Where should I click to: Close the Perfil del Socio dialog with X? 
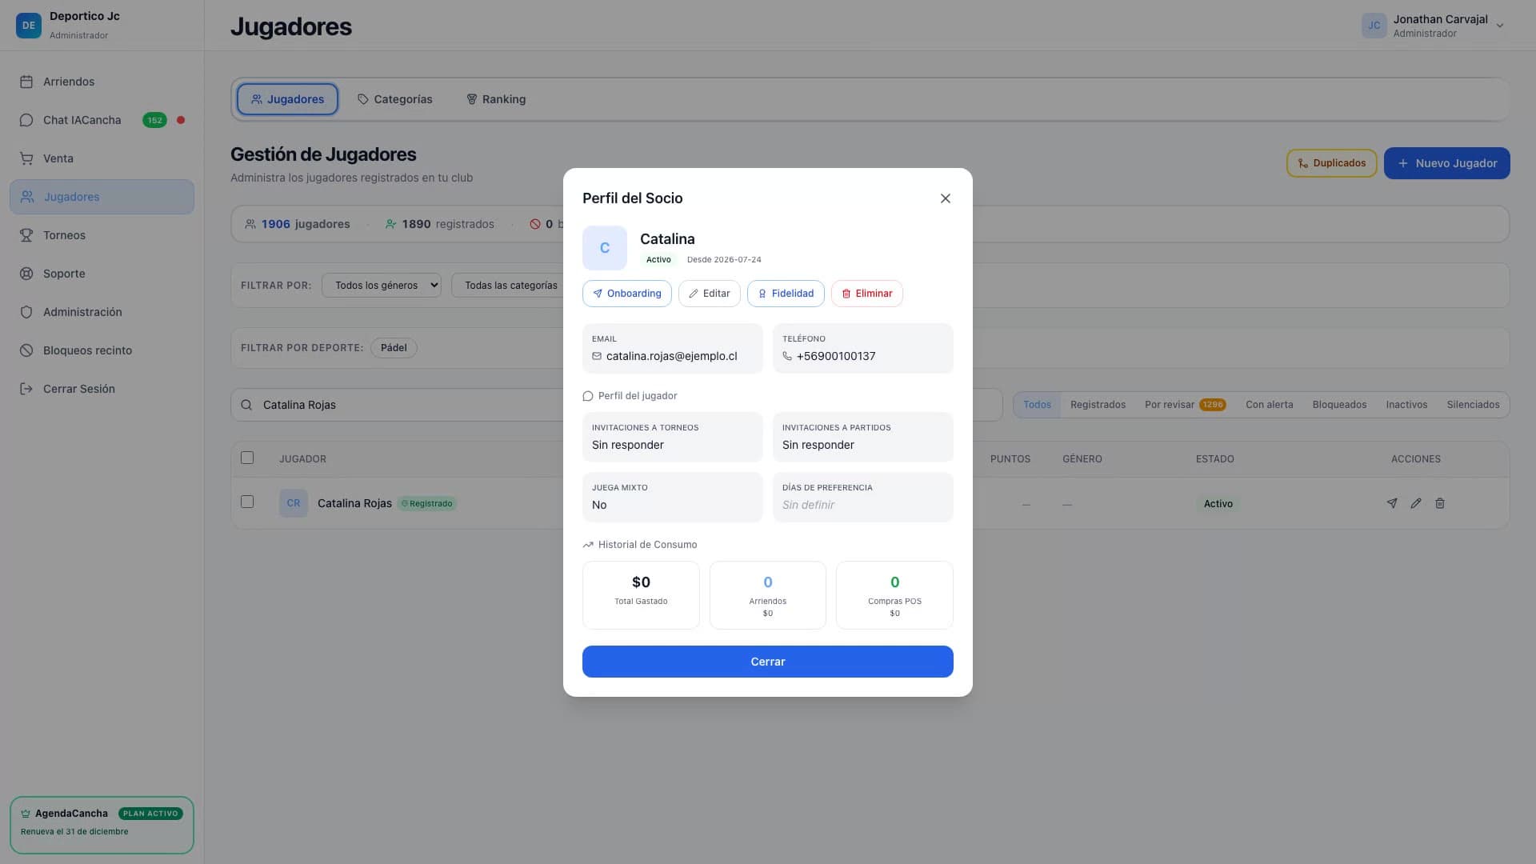[x=945, y=198]
